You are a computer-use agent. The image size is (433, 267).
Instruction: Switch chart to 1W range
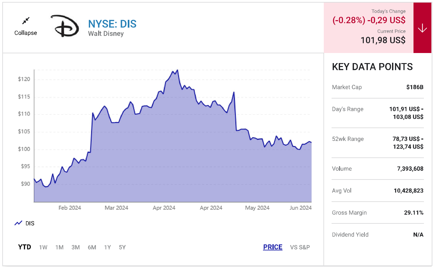pyautogui.click(x=43, y=247)
